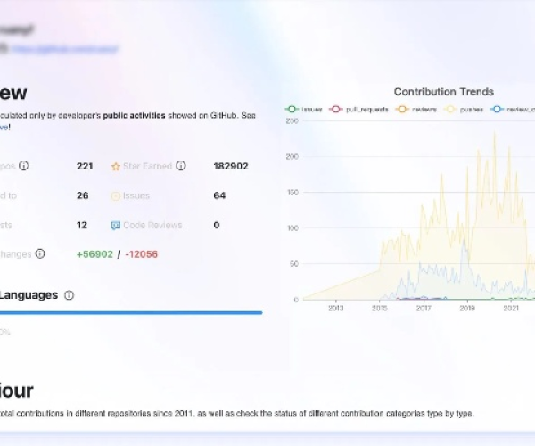This screenshot has width=535, height=446.
Task: Select the 2021 label on chart axis
Action: pyautogui.click(x=511, y=308)
